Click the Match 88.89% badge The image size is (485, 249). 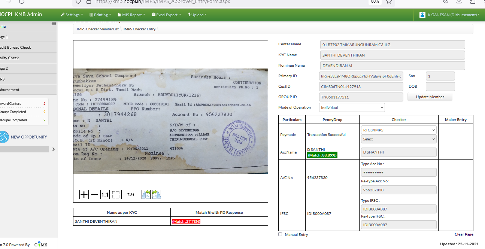[x=322, y=155]
